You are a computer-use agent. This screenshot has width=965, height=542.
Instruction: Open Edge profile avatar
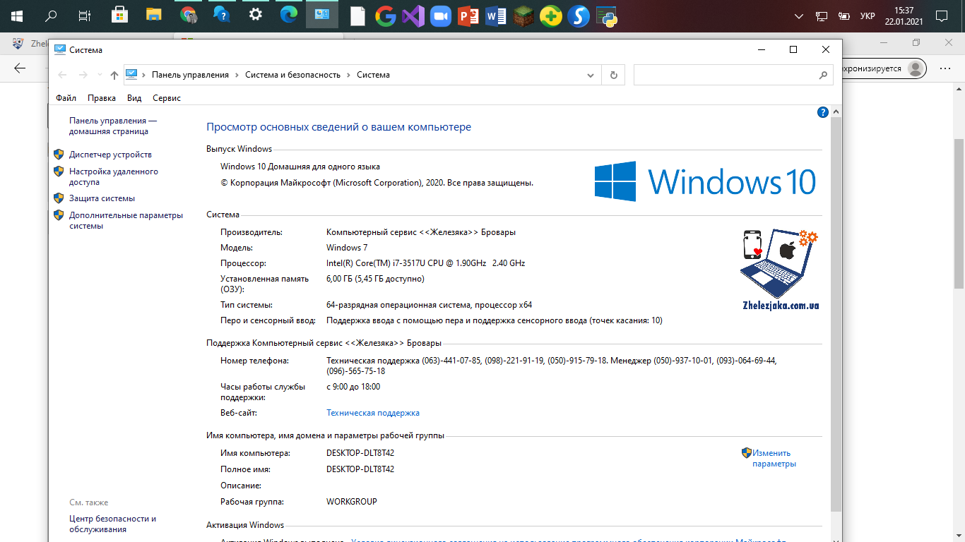coord(916,68)
